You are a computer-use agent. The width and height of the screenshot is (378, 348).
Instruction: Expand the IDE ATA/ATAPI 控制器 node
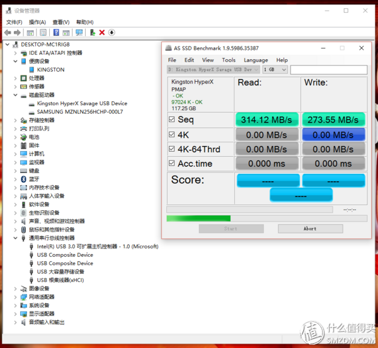(16, 53)
